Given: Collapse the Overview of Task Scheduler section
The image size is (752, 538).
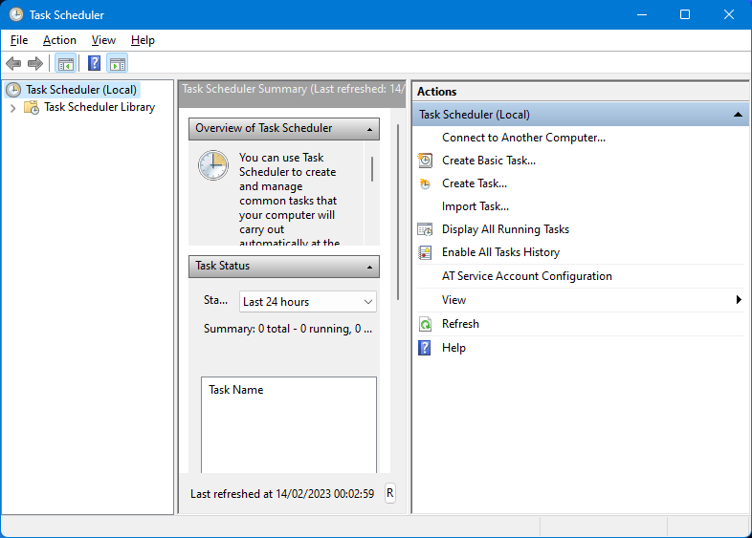Looking at the screenshot, I should pos(368,129).
